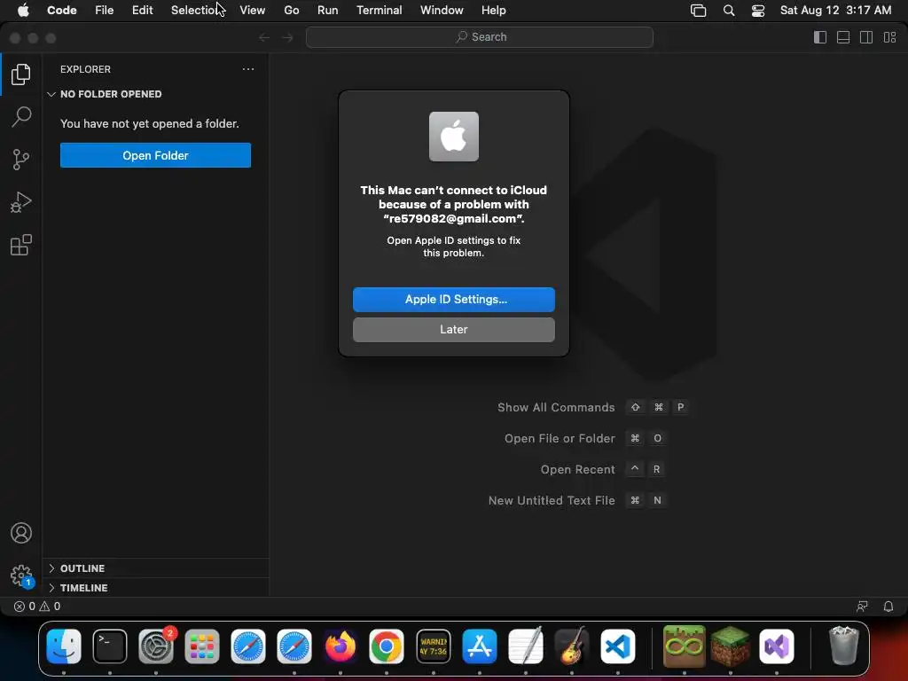Open the Search view in activity bar
The image size is (908, 681).
[x=21, y=117]
